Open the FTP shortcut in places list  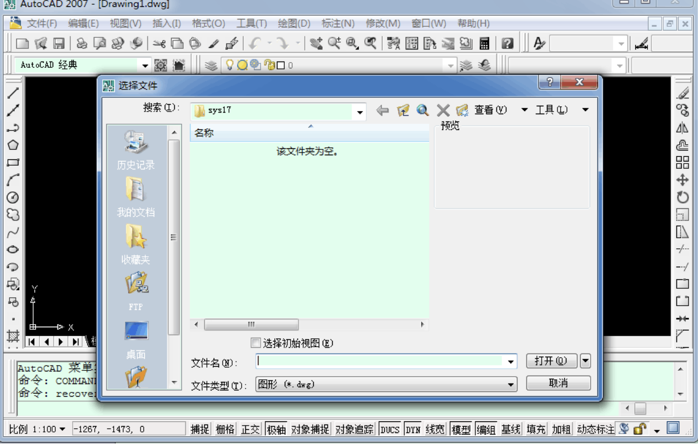(x=136, y=291)
